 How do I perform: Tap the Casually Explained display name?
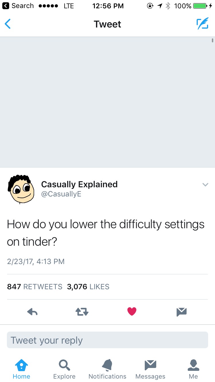point(79,184)
